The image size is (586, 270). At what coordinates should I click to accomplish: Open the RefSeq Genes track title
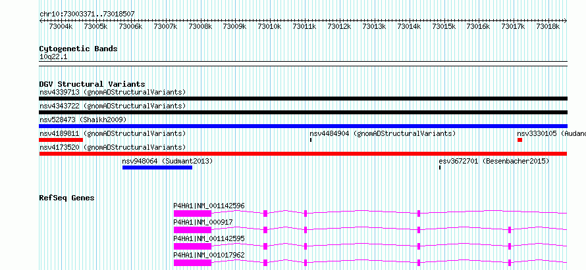coord(67,198)
